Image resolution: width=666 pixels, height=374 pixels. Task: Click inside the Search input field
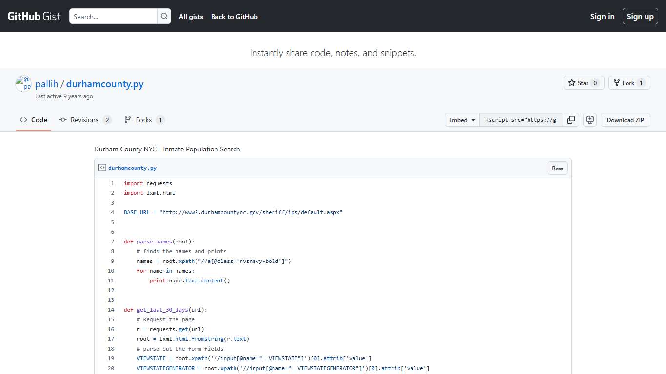click(x=112, y=16)
